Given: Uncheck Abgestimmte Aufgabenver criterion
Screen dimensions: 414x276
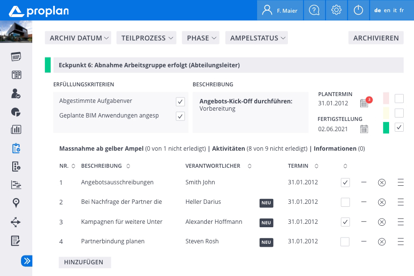Looking at the screenshot, I should 180,101.
